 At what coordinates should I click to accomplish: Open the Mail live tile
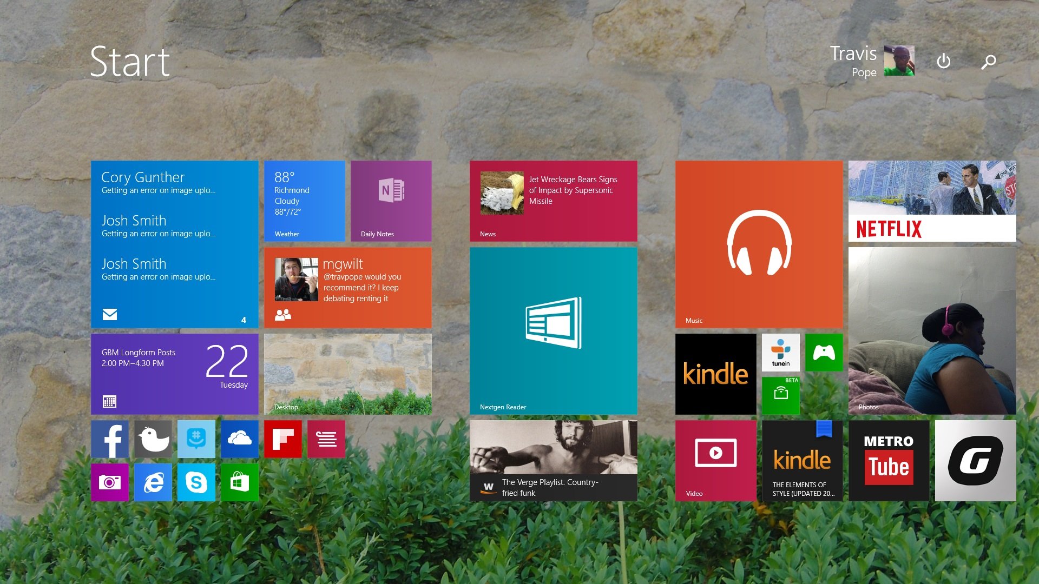pyautogui.click(x=175, y=244)
